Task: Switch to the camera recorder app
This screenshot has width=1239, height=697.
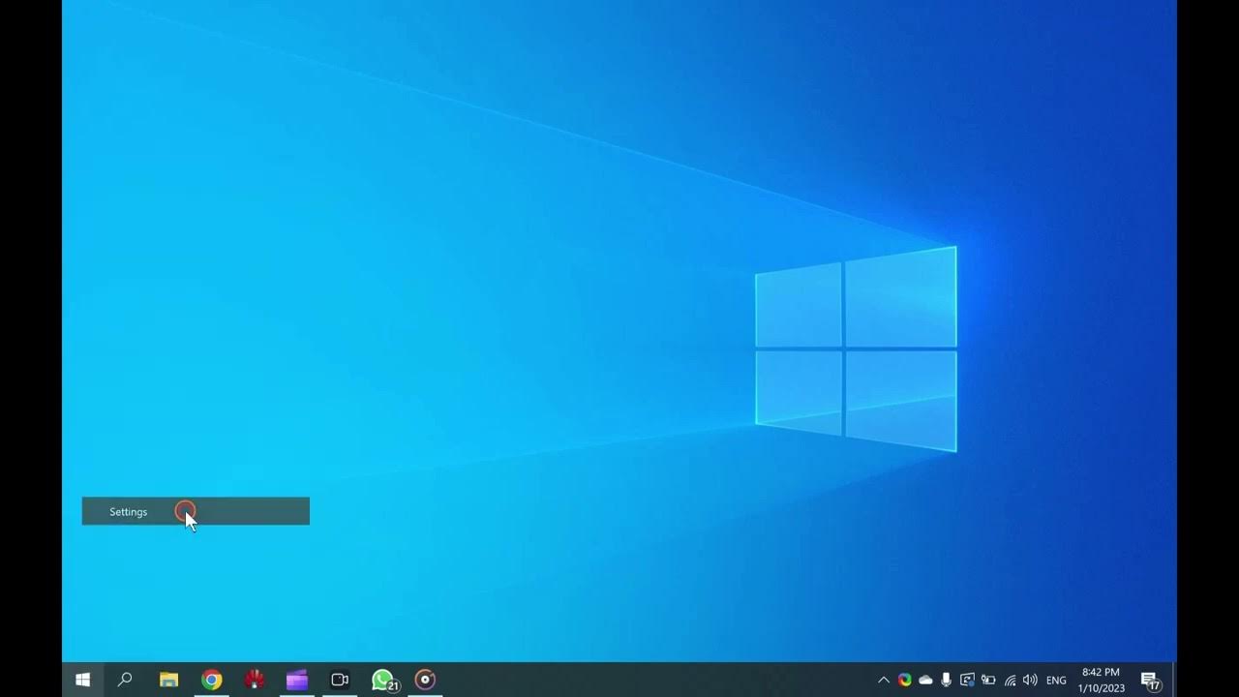Action: [x=340, y=680]
